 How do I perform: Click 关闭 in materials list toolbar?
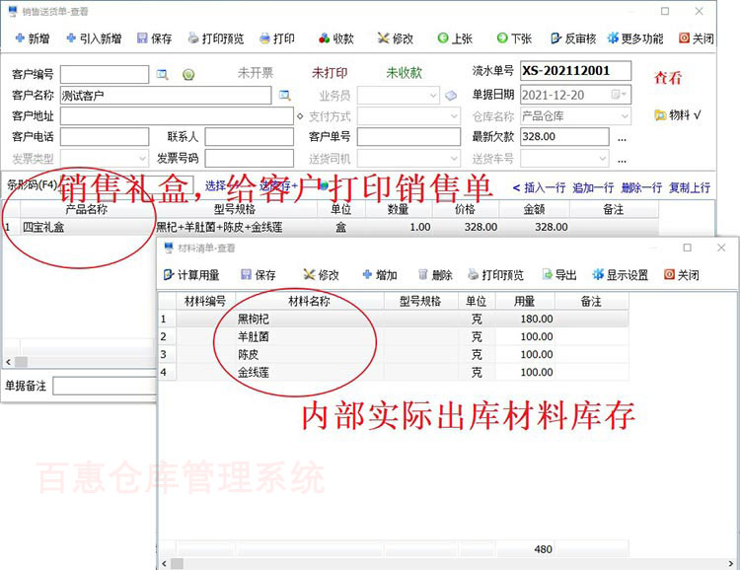click(x=681, y=275)
